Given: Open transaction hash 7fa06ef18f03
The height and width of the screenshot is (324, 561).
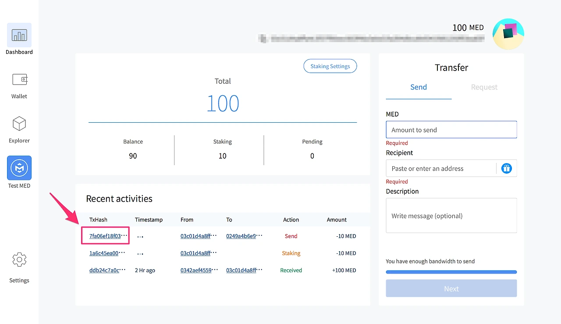Looking at the screenshot, I should 108,236.
